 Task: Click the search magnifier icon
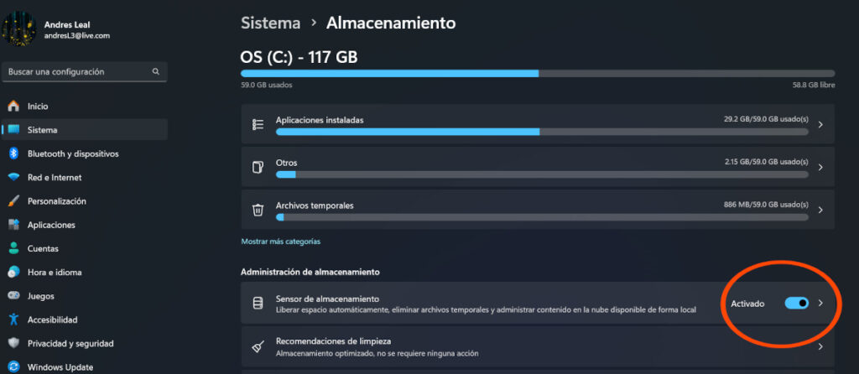coord(155,72)
